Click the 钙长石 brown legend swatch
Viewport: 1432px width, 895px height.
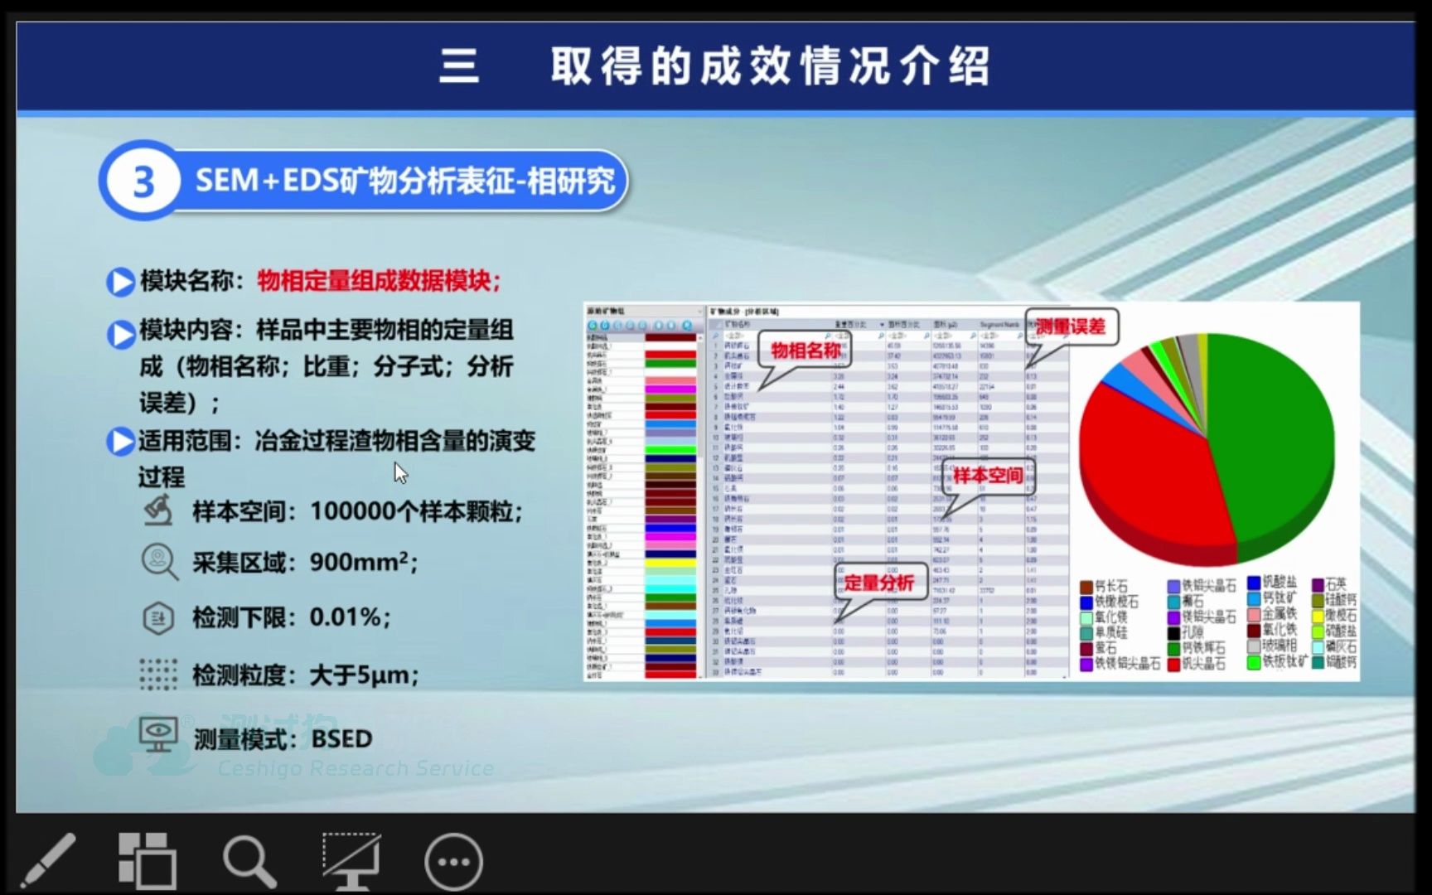point(1086,587)
